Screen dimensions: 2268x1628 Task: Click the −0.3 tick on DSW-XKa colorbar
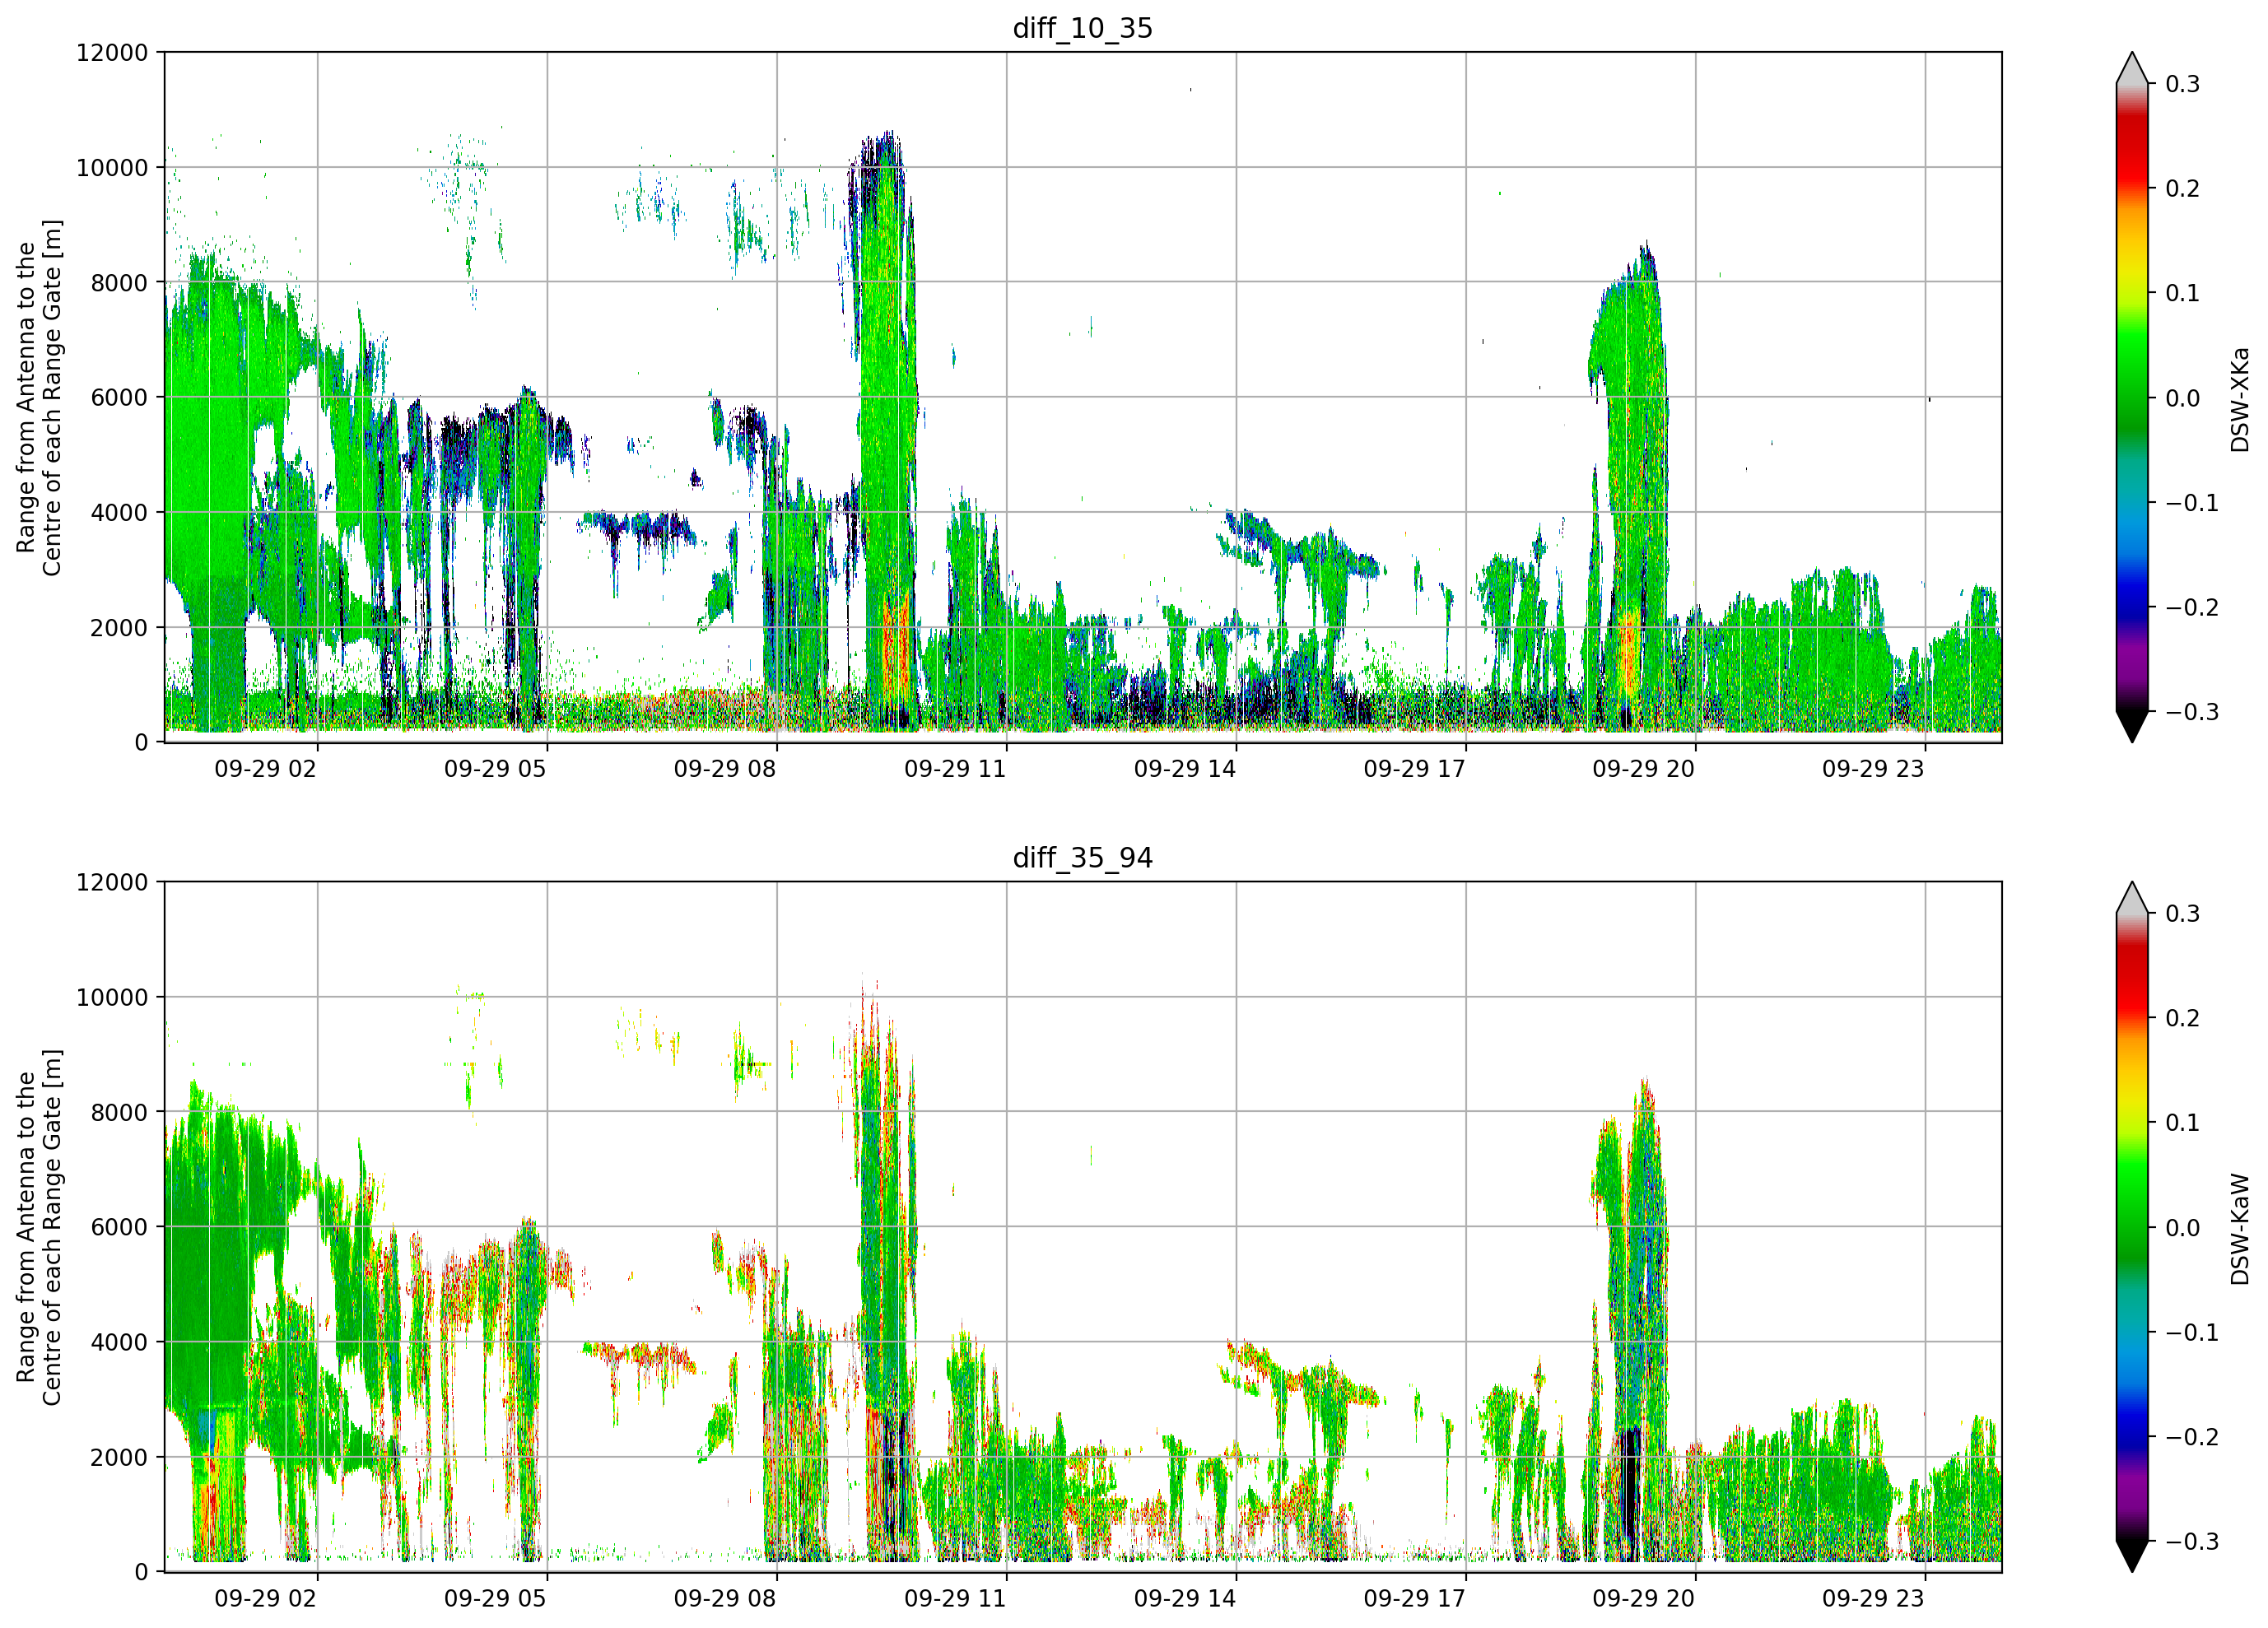coord(2192,712)
